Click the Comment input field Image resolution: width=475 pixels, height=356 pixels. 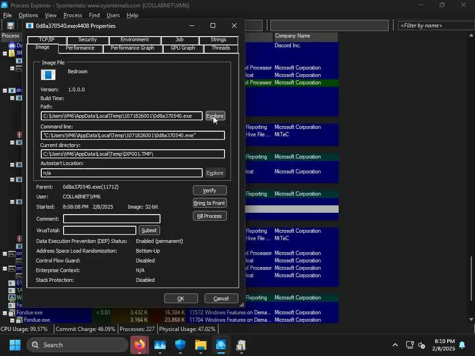[111, 219]
